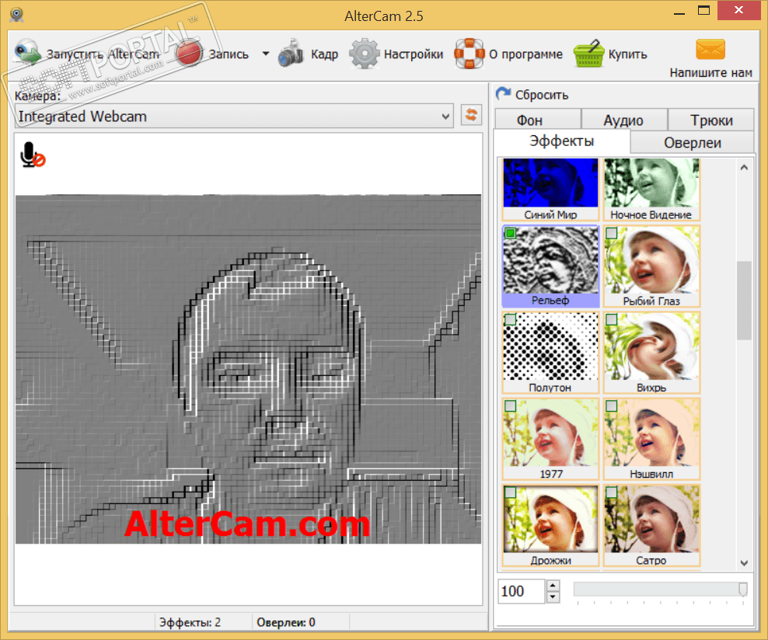This screenshot has width=768, height=640.
Task: Open the Трюки tab
Action: tap(710, 120)
